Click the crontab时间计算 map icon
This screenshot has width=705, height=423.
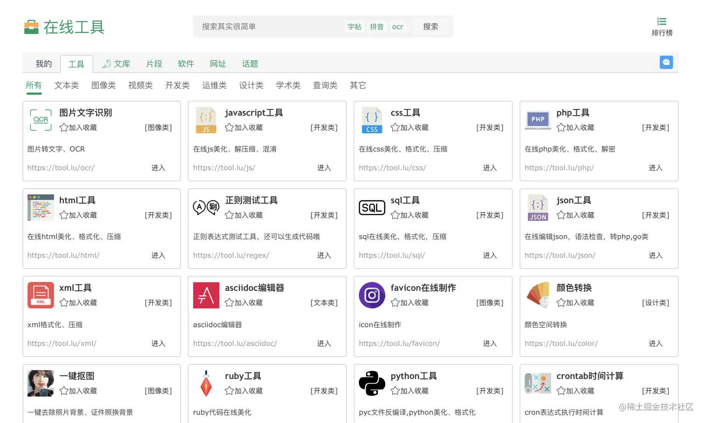(538, 383)
